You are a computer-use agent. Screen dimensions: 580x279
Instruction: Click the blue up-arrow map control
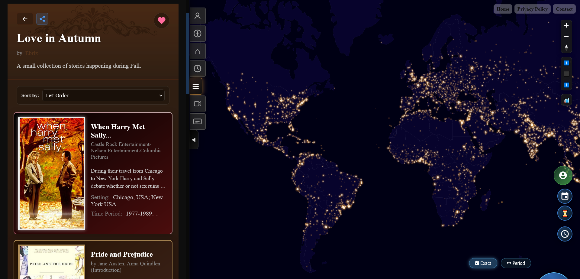tap(566, 85)
